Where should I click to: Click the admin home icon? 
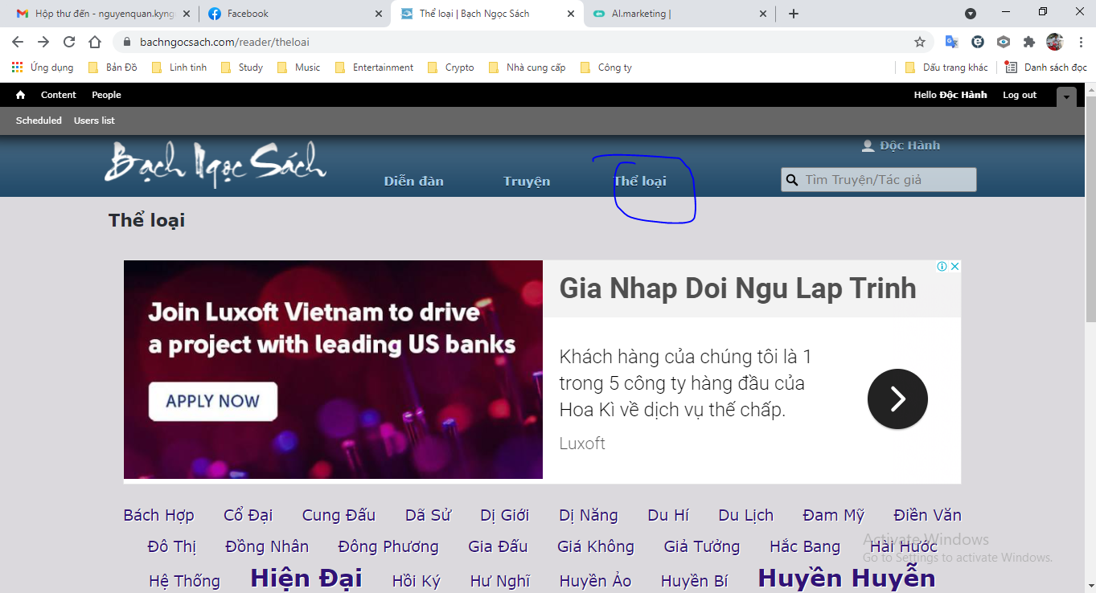point(20,95)
